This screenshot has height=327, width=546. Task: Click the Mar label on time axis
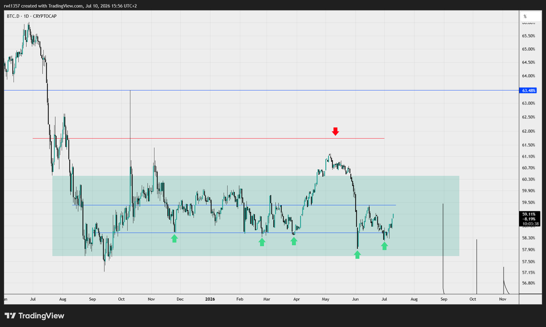click(267, 299)
